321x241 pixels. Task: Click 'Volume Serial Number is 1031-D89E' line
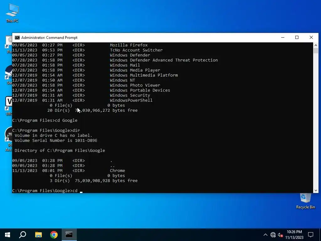pos(56,140)
